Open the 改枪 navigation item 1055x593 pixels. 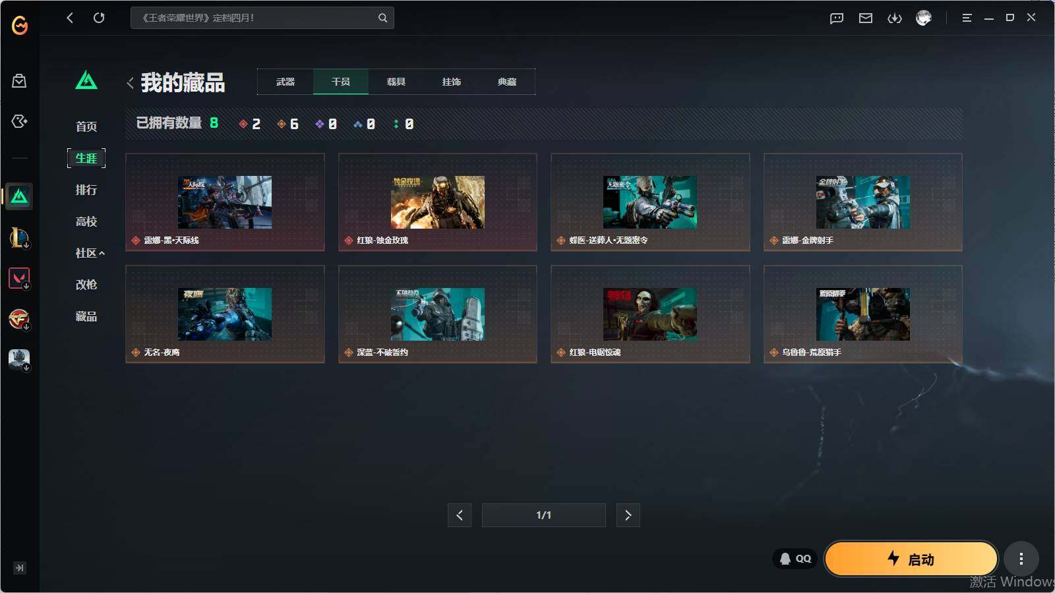coord(86,285)
